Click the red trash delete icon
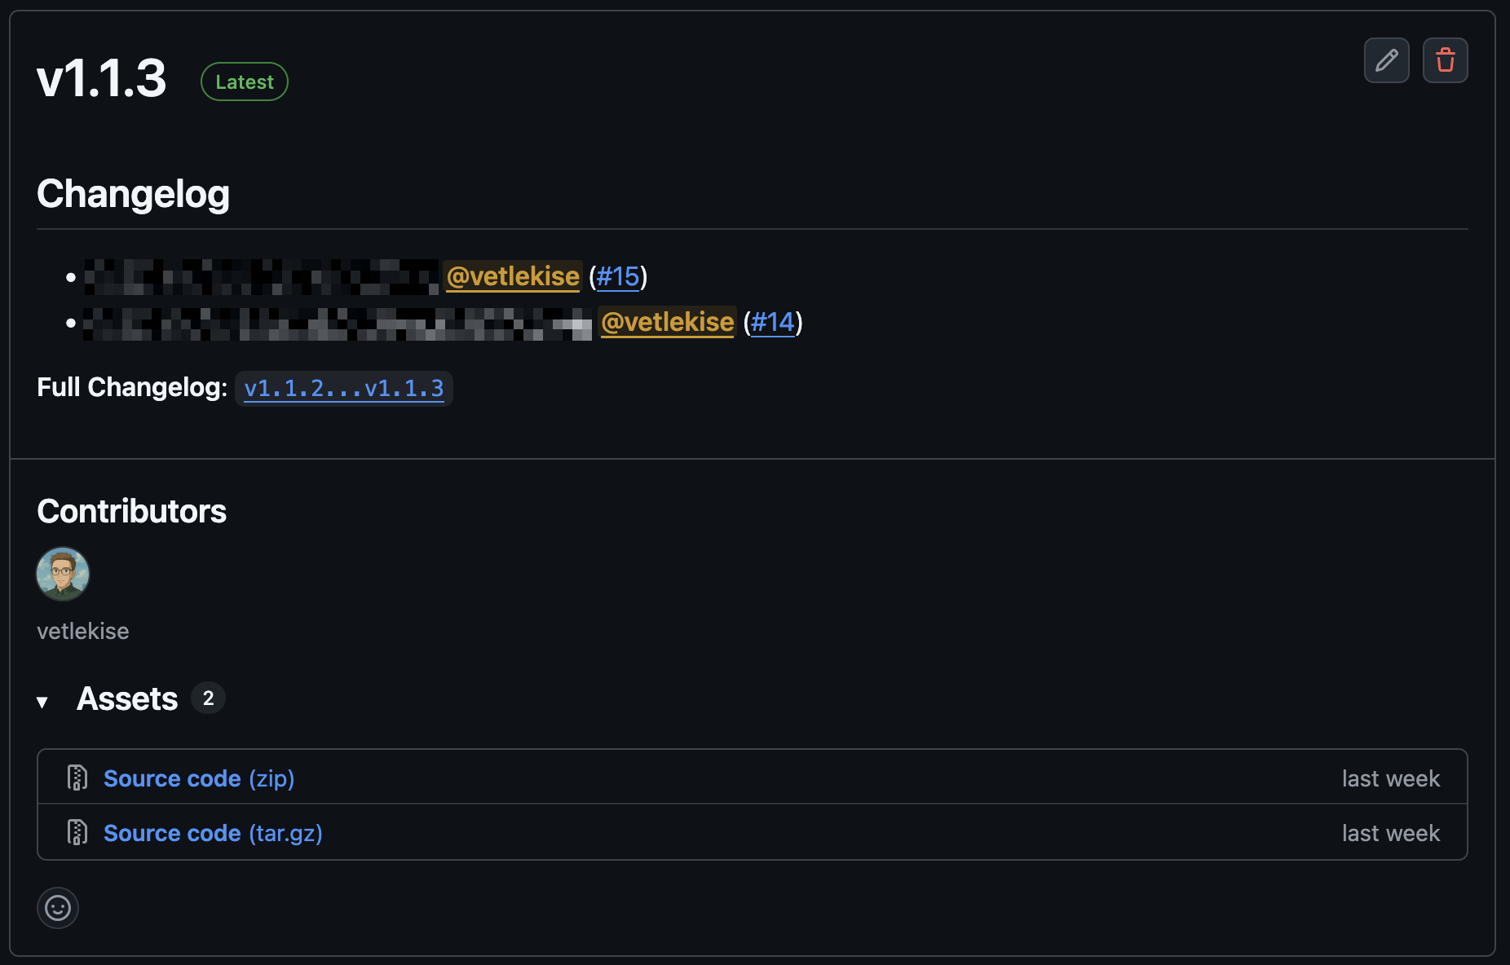Viewport: 1510px width, 965px height. (1445, 60)
